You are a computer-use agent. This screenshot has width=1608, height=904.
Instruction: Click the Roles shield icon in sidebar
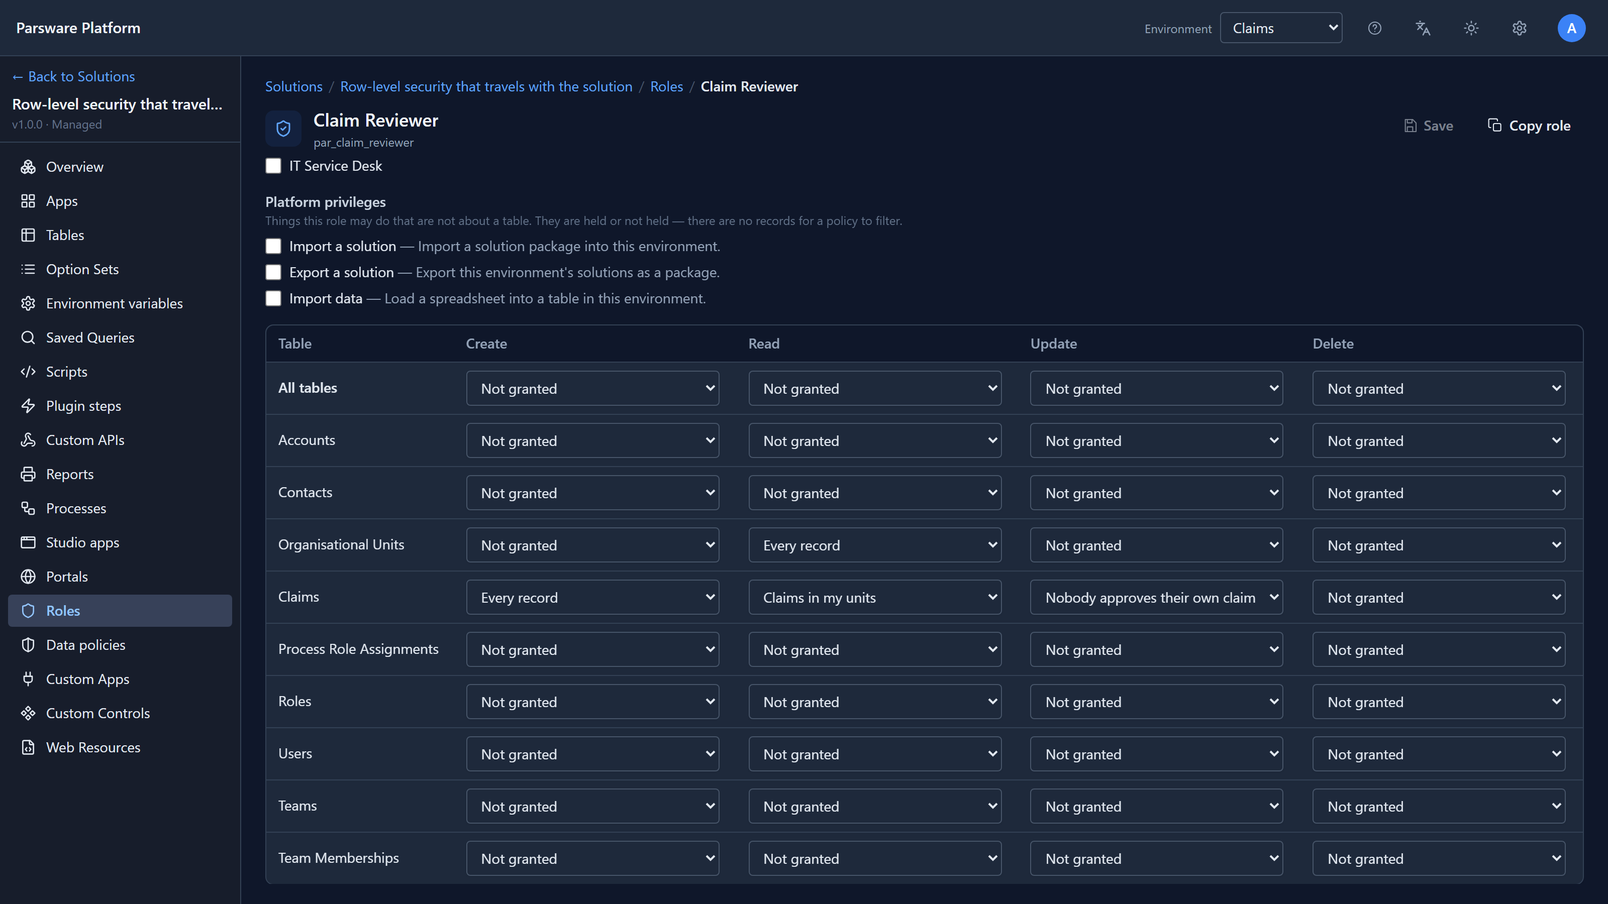click(x=28, y=611)
